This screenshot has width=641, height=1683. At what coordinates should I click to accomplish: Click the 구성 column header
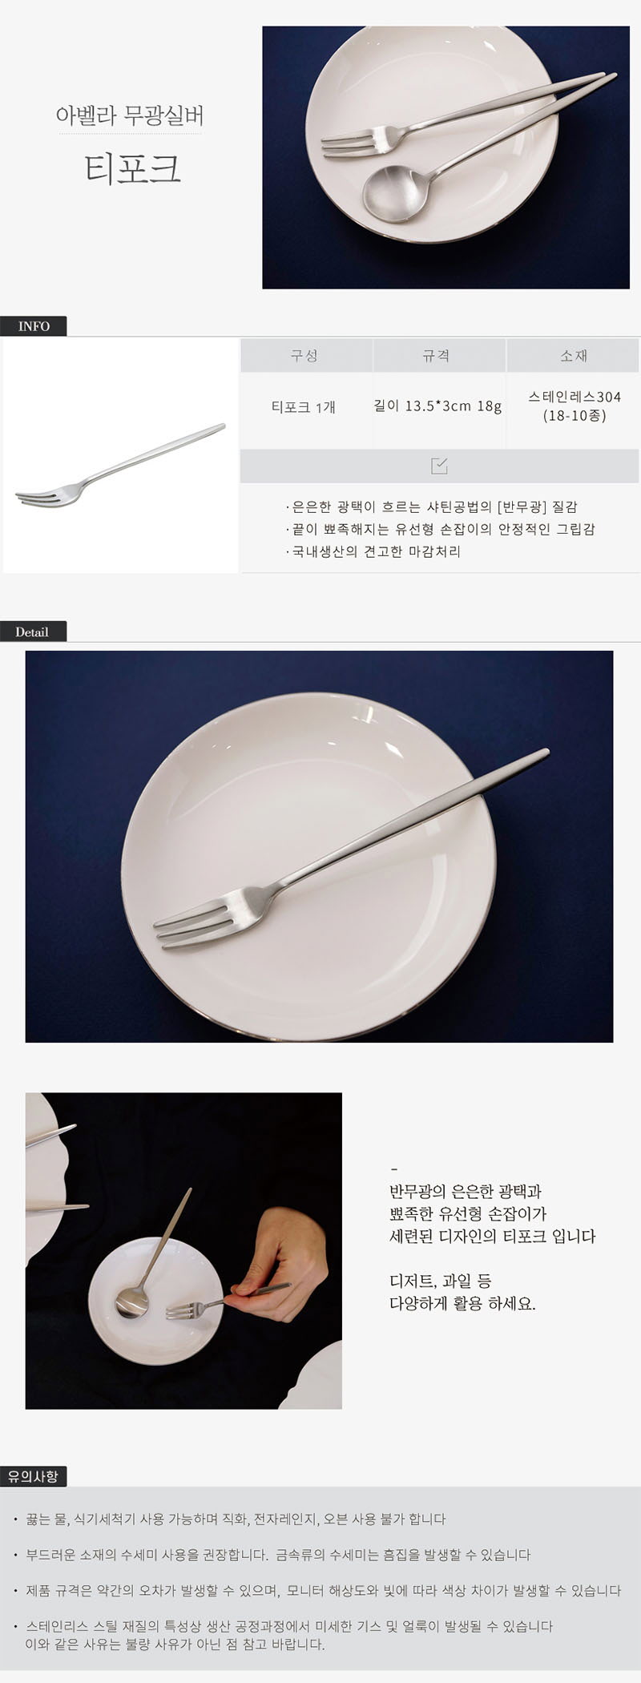click(x=304, y=356)
